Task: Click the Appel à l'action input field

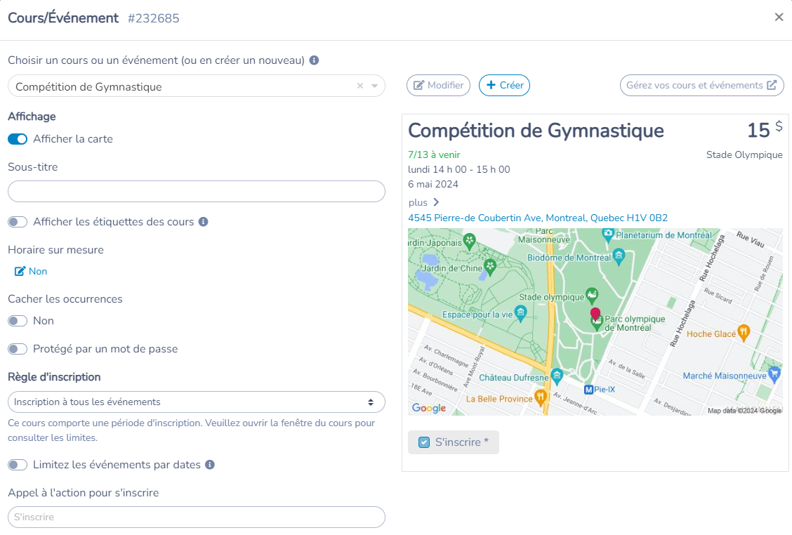Action: (197, 517)
